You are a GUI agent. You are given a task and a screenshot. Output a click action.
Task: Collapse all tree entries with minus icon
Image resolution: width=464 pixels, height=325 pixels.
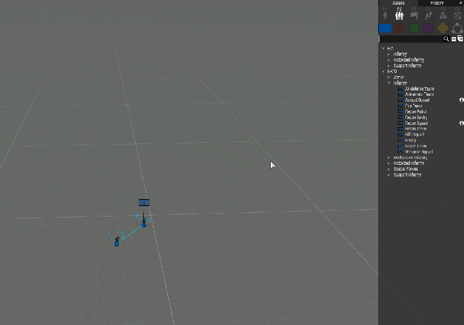(454, 39)
